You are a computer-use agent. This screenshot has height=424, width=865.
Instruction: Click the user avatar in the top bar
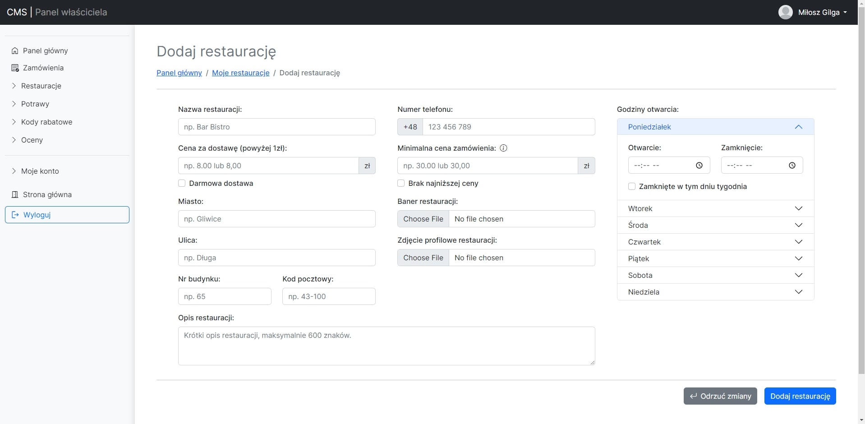pyautogui.click(x=785, y=12)
